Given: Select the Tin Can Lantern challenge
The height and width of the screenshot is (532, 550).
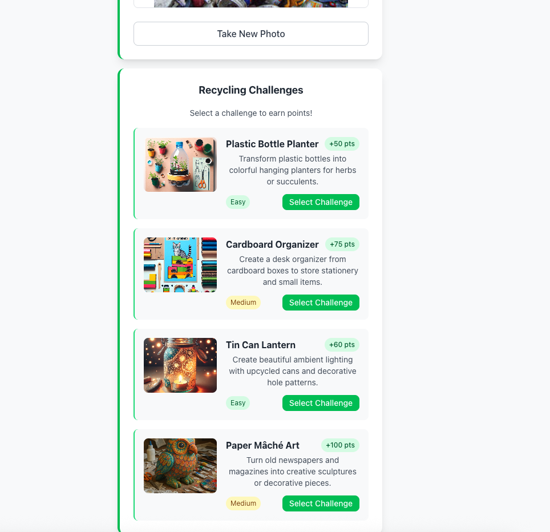Looking at the screenshot, I should pyautogui.click(x=321, y=403).
